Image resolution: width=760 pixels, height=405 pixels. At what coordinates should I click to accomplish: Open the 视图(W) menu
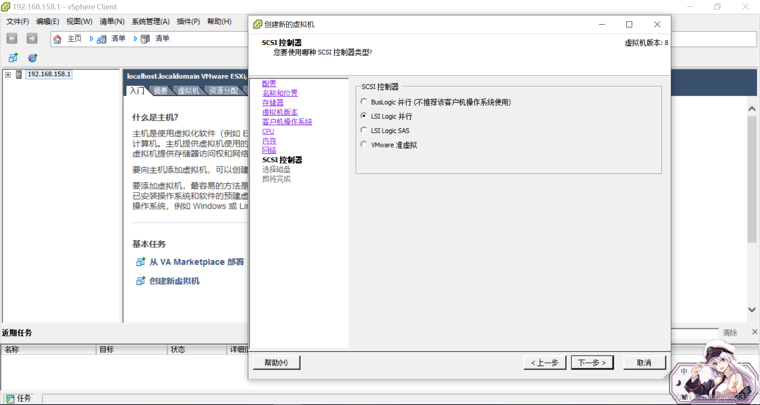(79, 21)
